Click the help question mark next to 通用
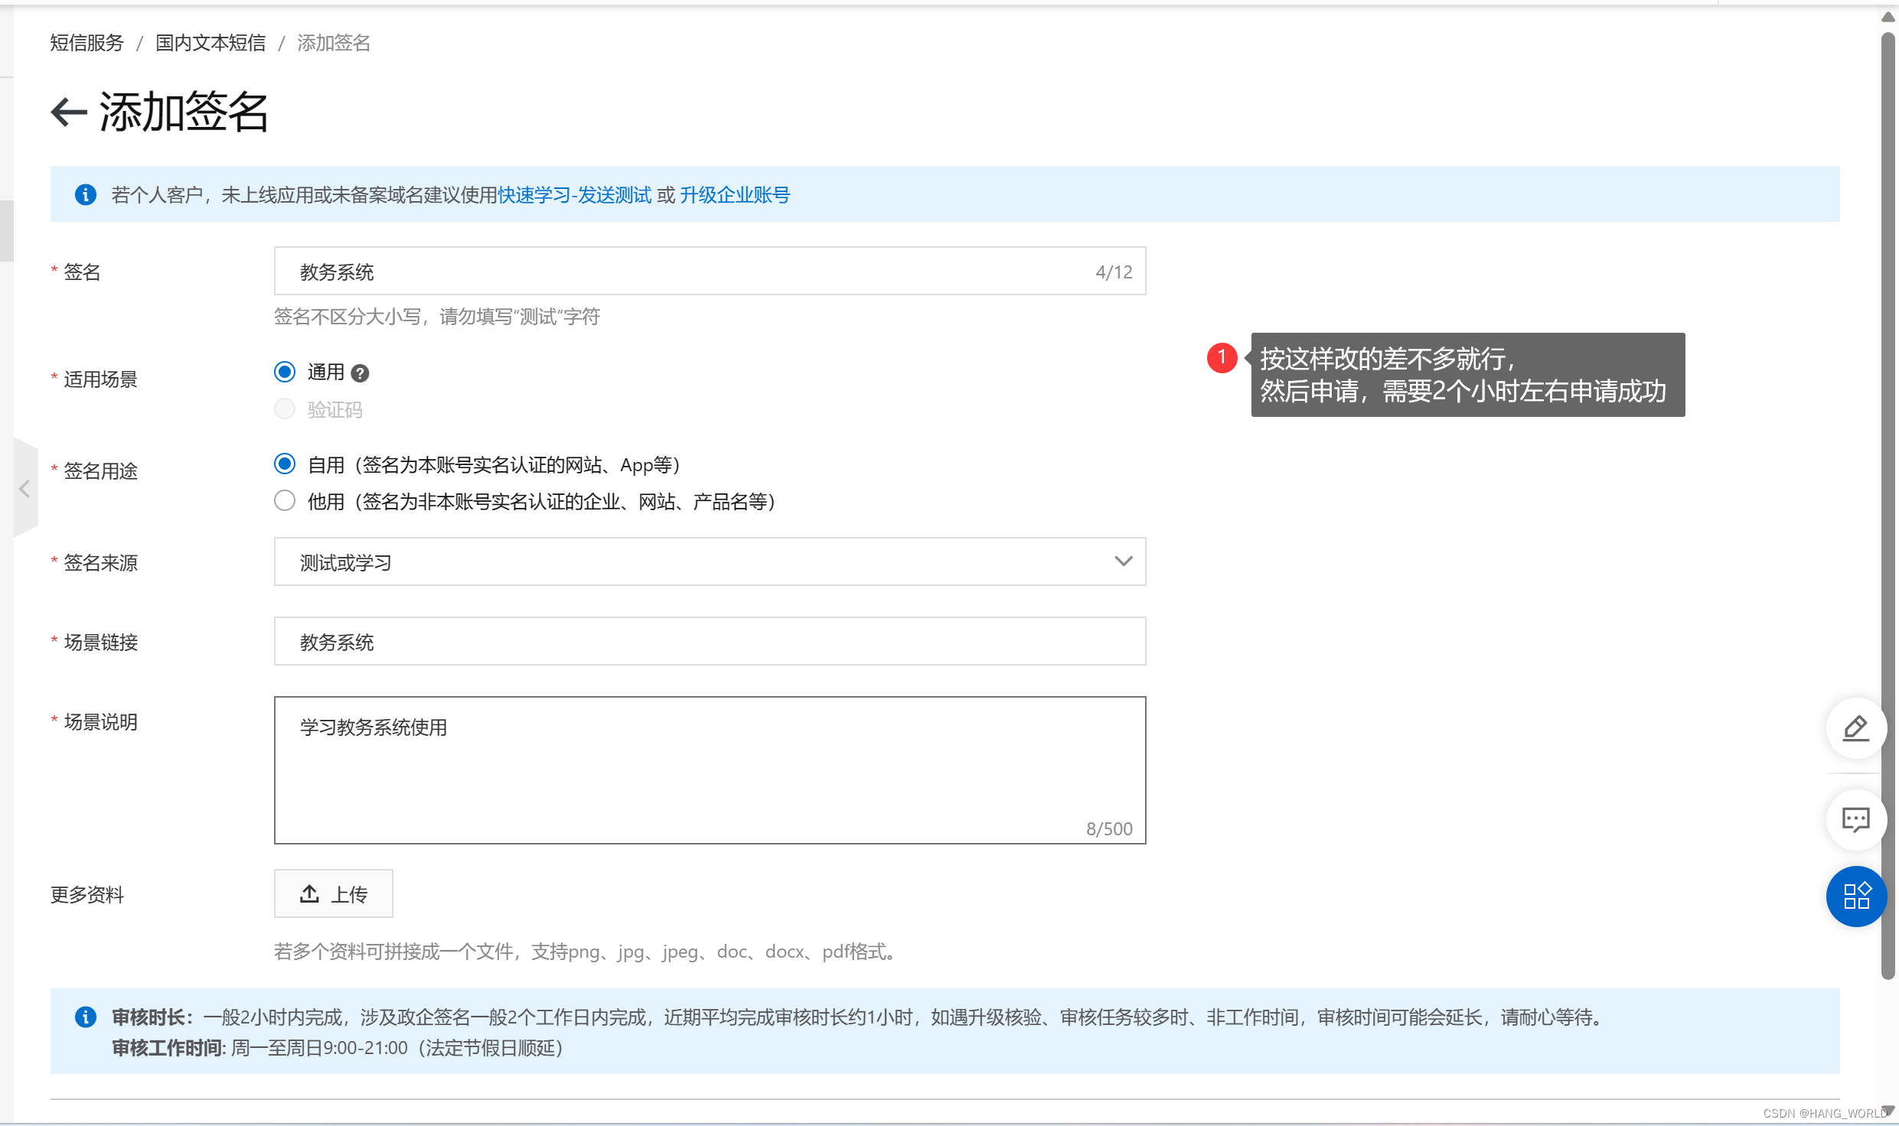This screenshot has height=1126, width=1899. tap(360, 373)
